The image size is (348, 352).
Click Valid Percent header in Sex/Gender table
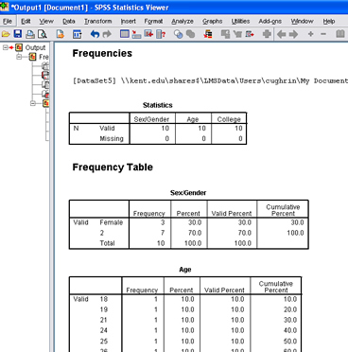(x=232, y=214)
